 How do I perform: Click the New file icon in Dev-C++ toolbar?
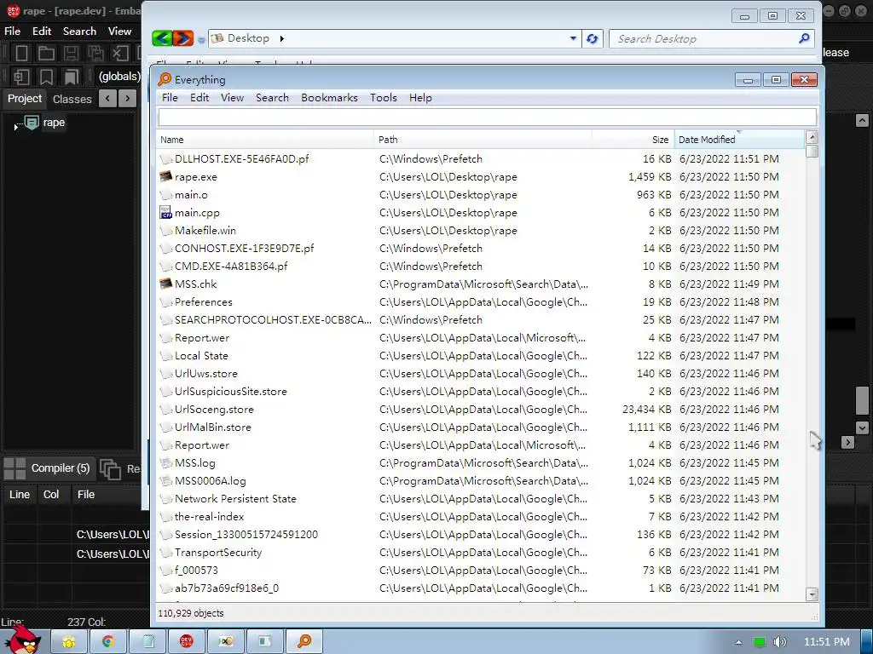tap(21, 53)
